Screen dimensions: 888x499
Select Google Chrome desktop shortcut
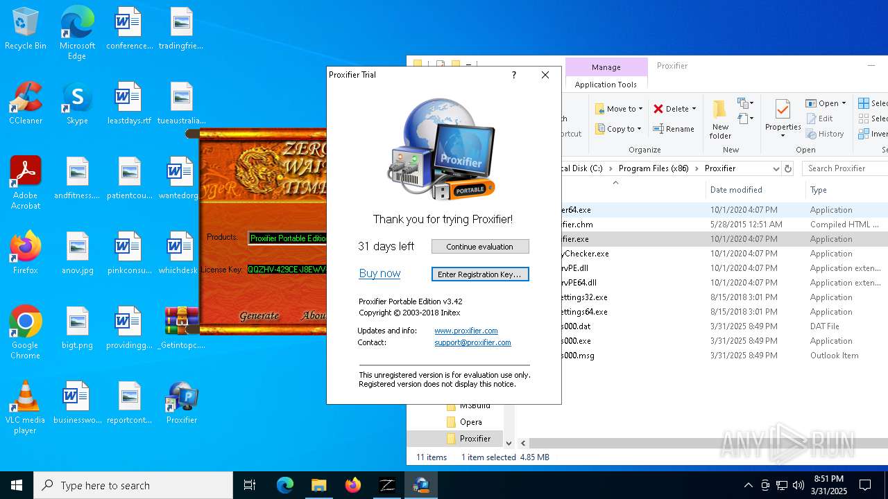point(26,333)
